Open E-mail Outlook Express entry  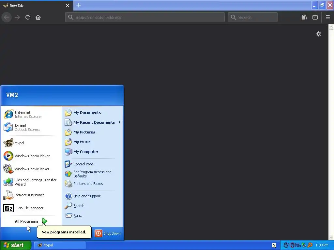[31, 127]
